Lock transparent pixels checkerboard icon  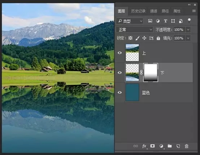click(130, 38)
